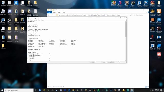Click 7DaysToDie_Data in the address path
This screenshot has height=92, width=164.
111,15
